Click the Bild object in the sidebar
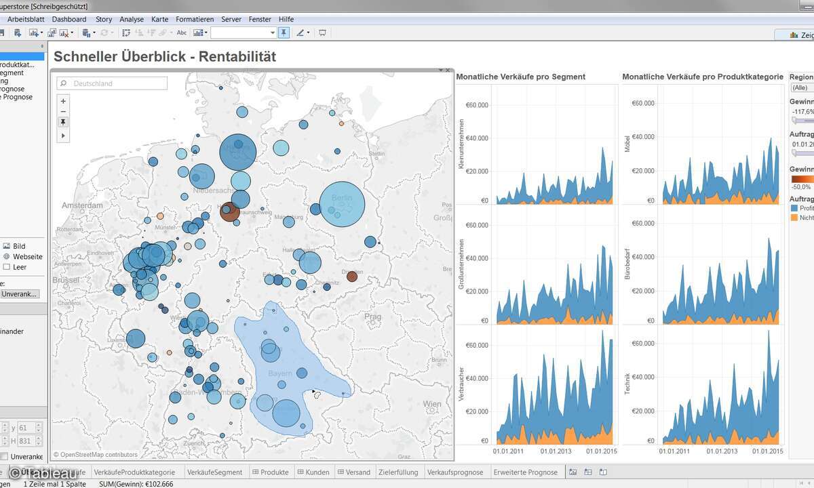 15,247
